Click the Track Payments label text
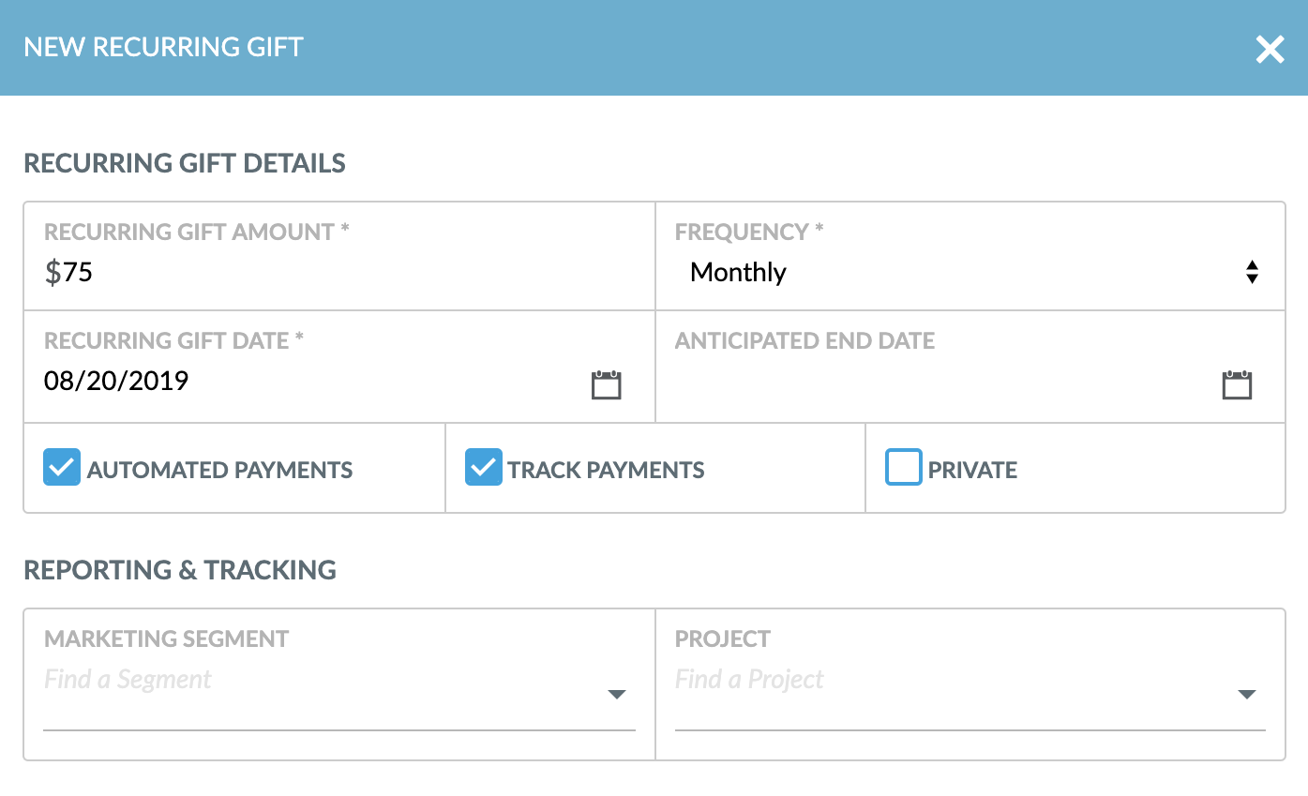The width and height of the screenshot is (1308, 796). pos(606,470)
